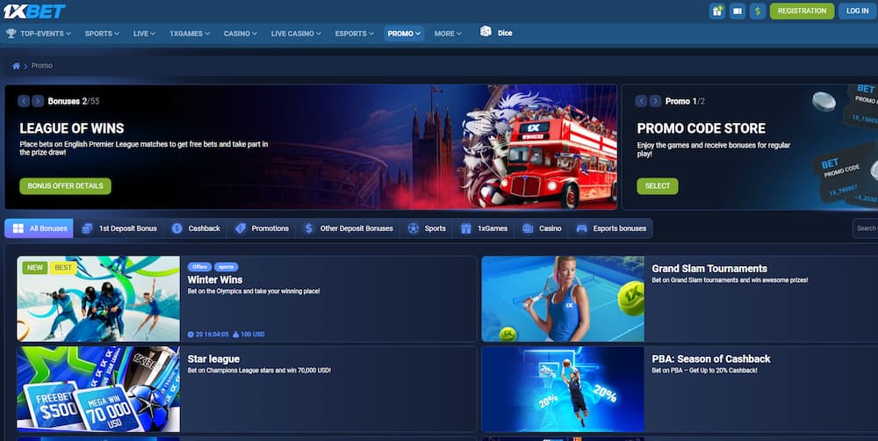Open the TOP-EVENTS dropdown menu
The width and height of the screenshot is (878, 441).
[46, 33]
